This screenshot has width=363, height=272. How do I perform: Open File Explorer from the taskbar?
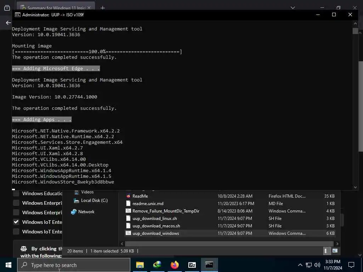tap(140, 265)
